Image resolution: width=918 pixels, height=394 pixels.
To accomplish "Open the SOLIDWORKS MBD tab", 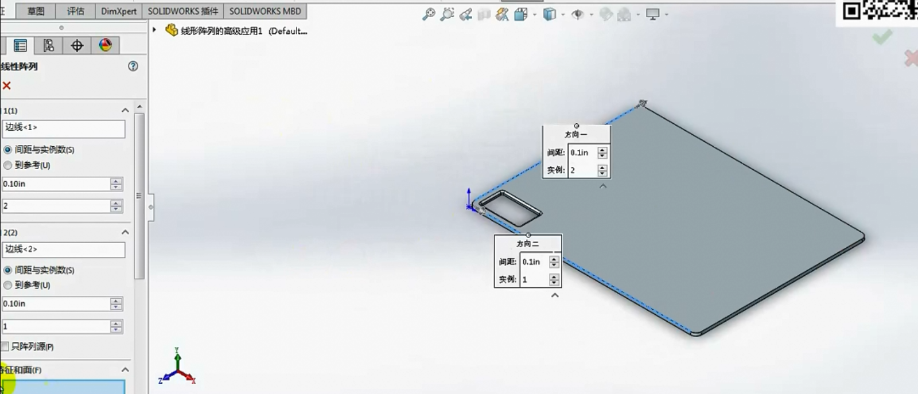I will click(x=265, y=11).
